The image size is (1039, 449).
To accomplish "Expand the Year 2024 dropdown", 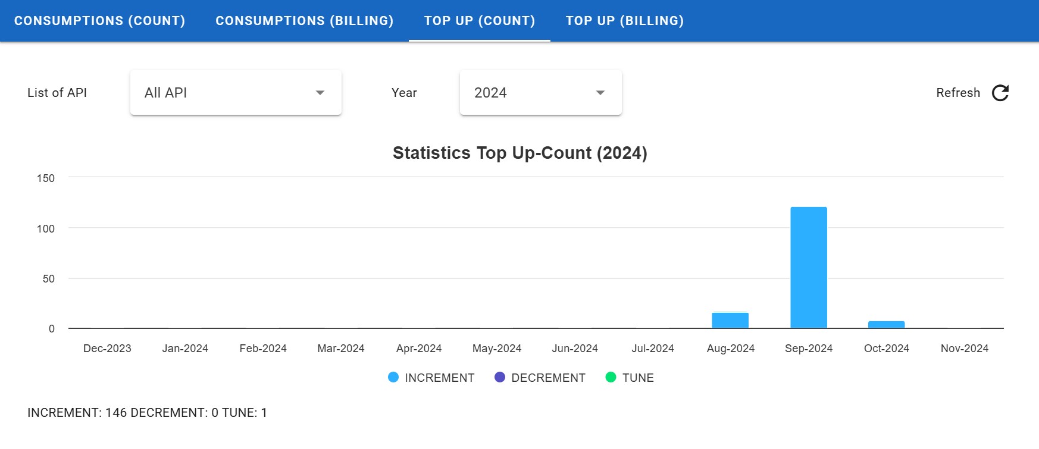I will click(x=540, y=93).
